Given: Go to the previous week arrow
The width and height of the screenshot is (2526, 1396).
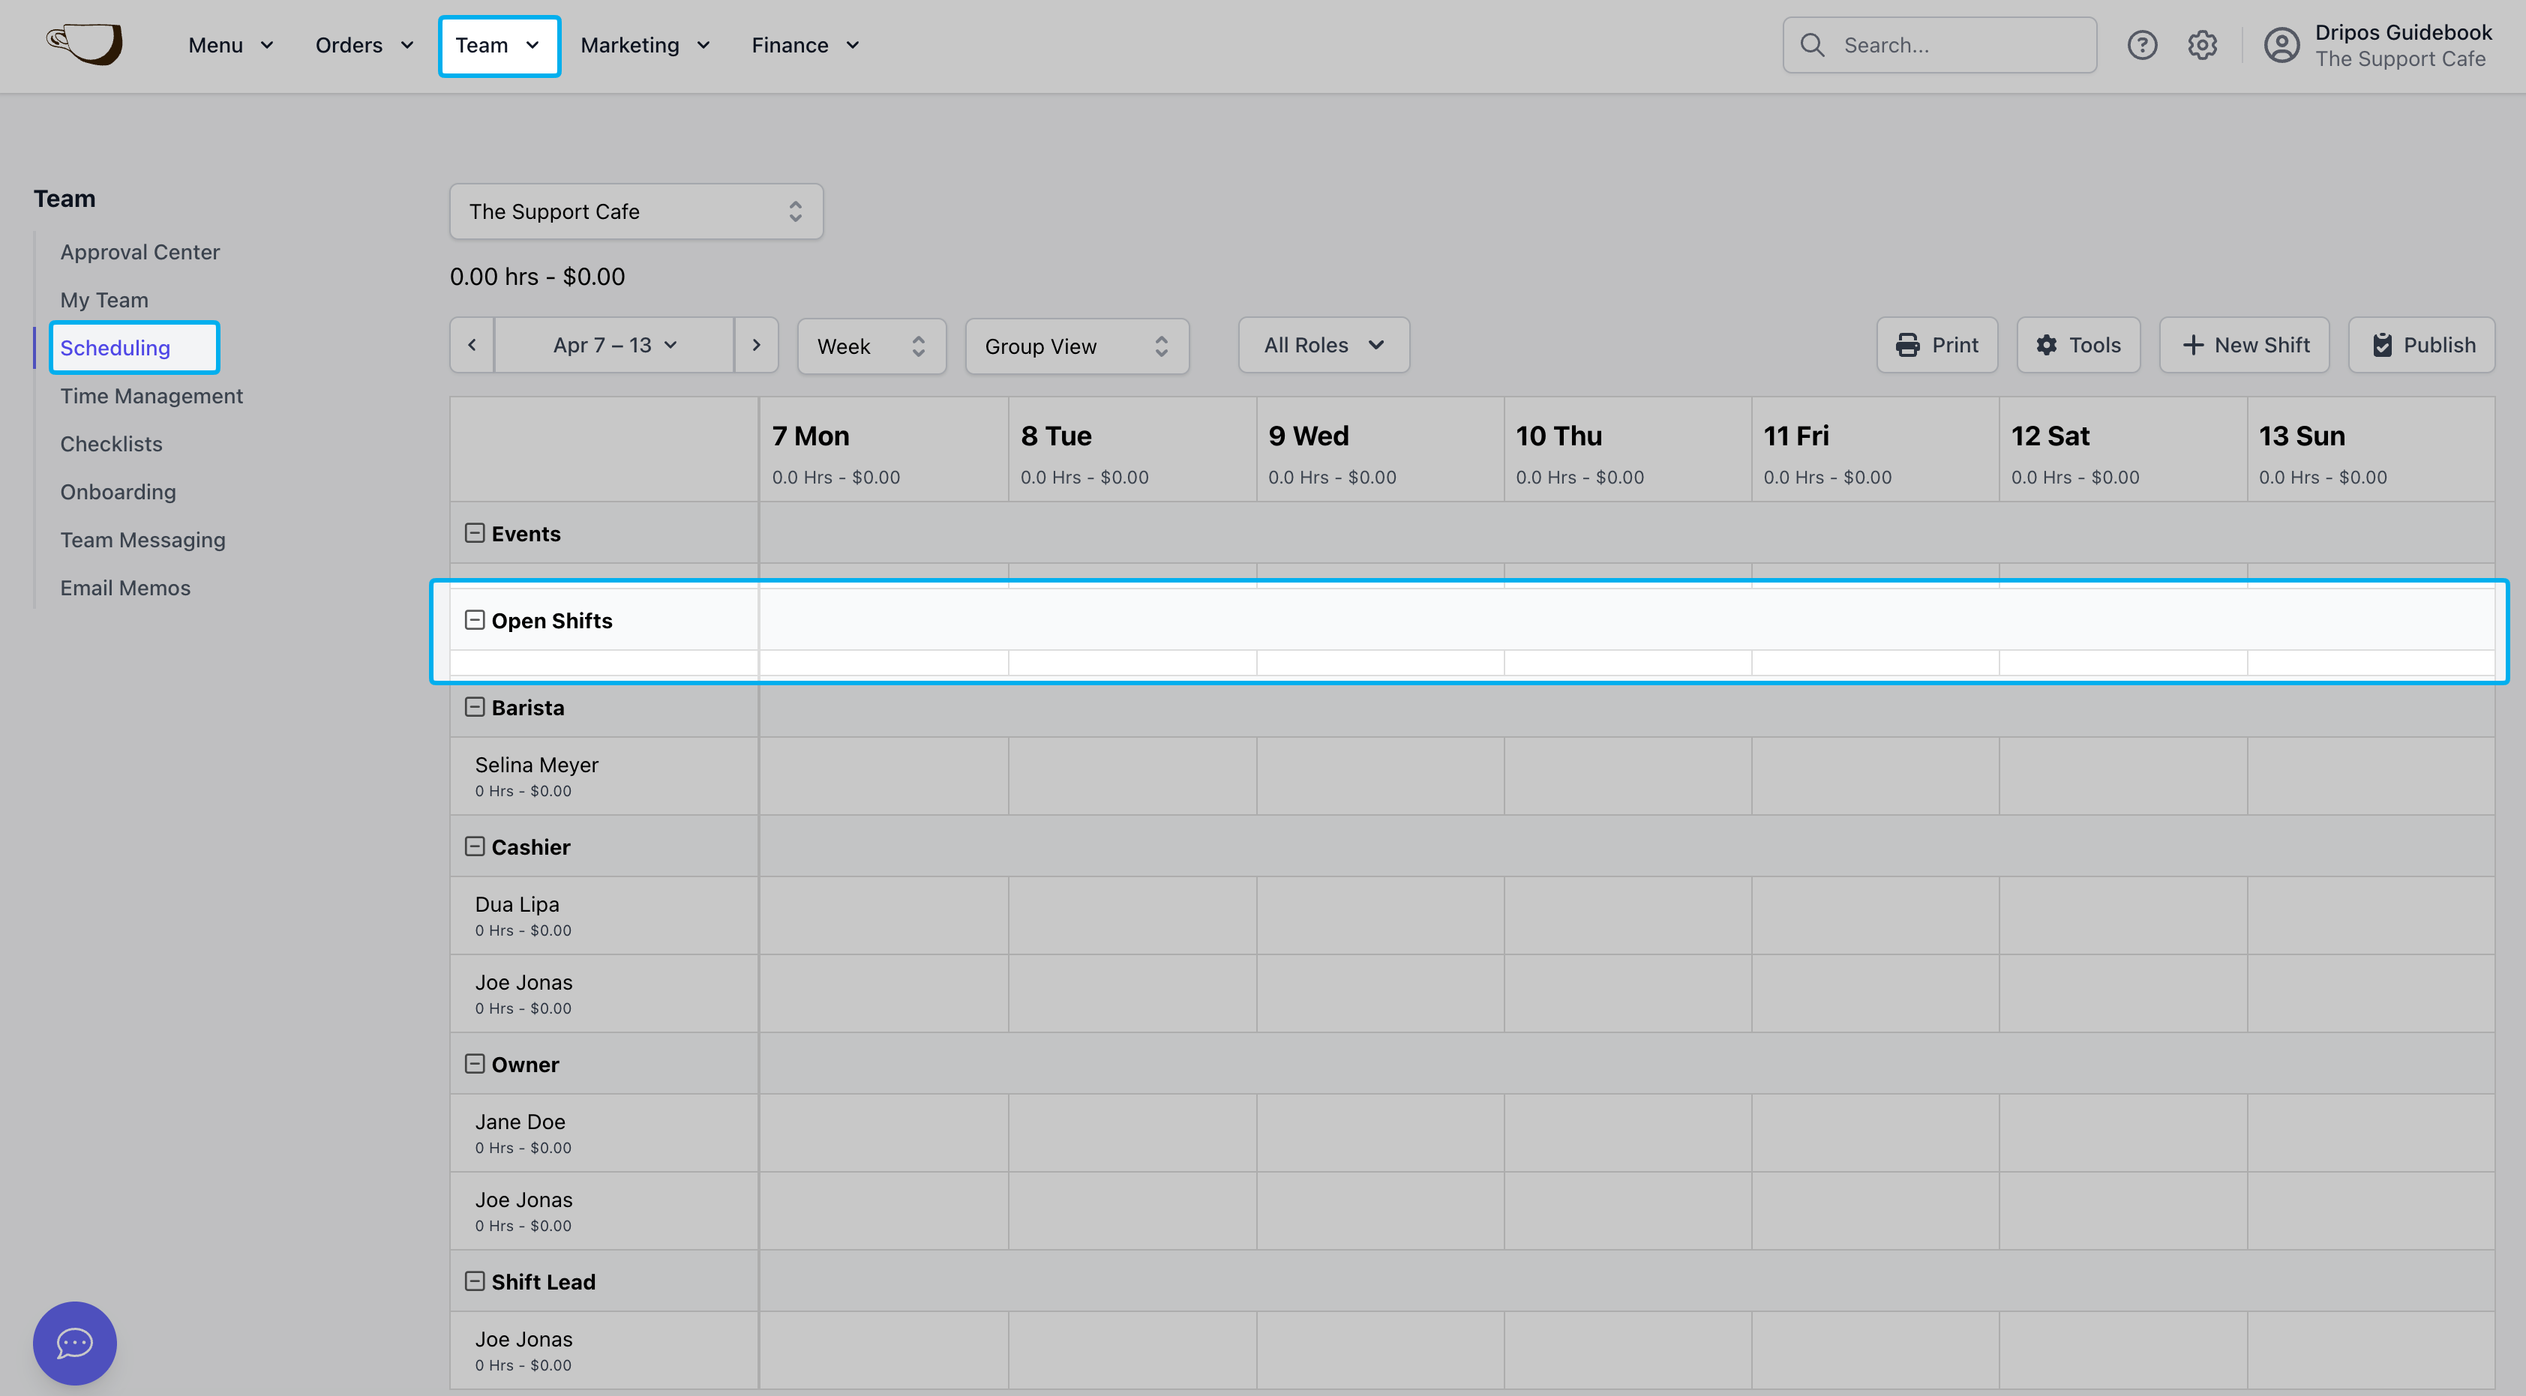Looking at the screenshot, I should 472,345.
